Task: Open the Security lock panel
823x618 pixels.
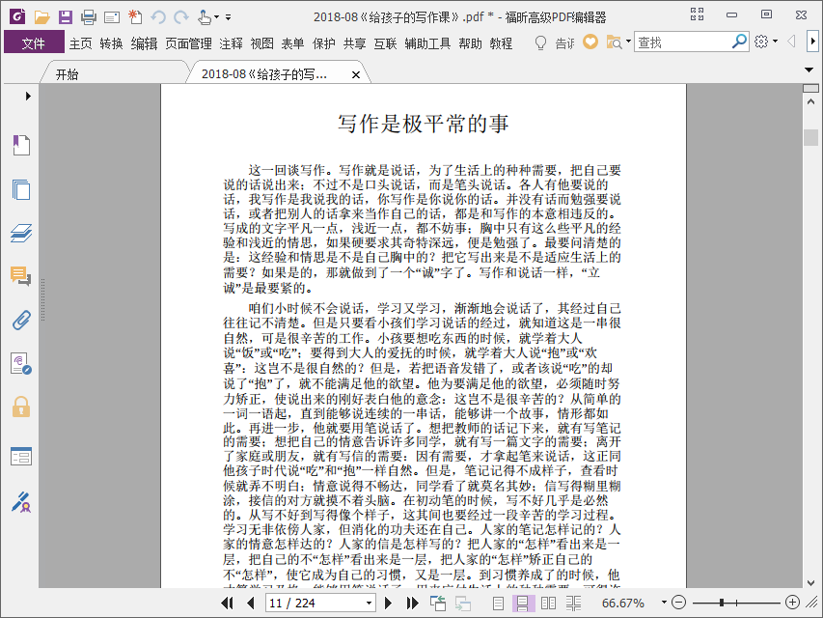Action: coord(21,407)
